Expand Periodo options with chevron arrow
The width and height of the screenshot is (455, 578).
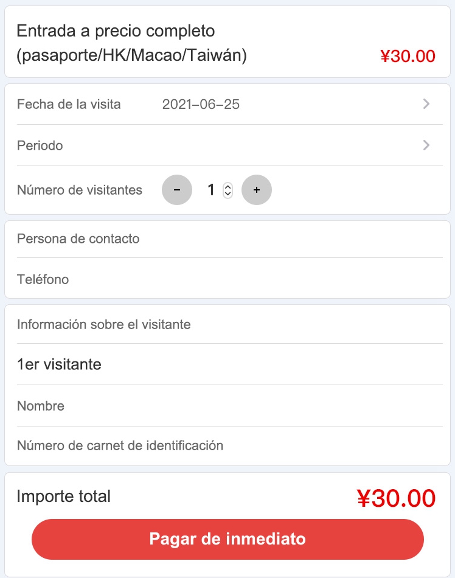(x=426, y=145)
